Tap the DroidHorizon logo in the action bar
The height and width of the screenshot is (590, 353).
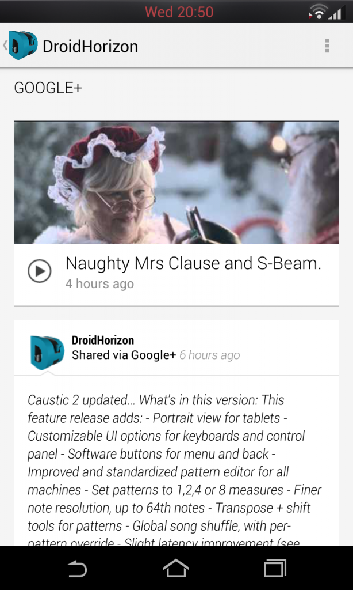click(x=23, y=45)
